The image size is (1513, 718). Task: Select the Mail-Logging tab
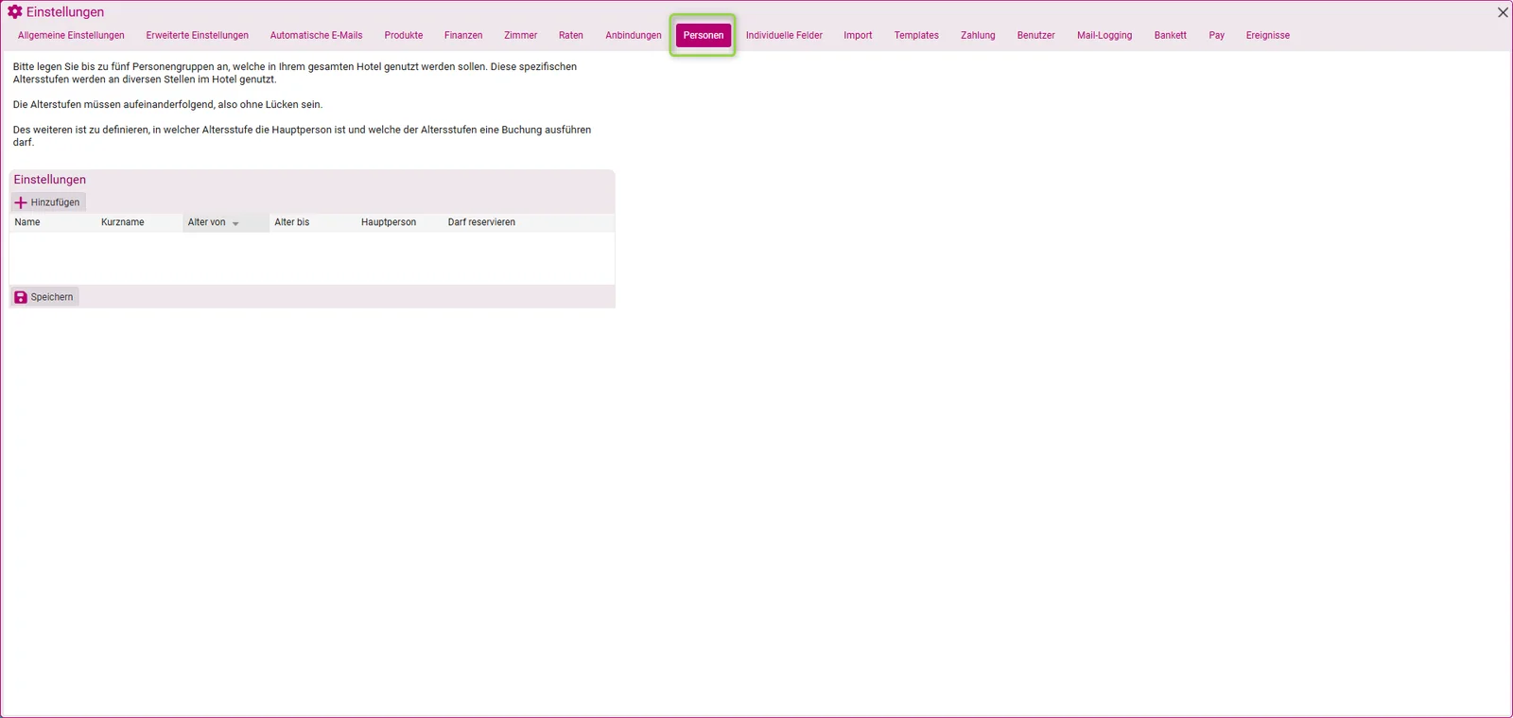pos(1104,35)
